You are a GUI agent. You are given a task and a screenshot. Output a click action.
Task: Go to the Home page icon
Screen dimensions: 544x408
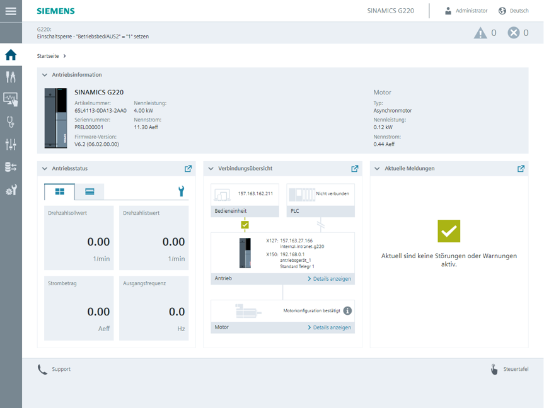click(11, 55)
